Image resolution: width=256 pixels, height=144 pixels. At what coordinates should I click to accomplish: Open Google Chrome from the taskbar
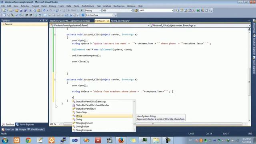pyautogui.click(x=28, y=140)
